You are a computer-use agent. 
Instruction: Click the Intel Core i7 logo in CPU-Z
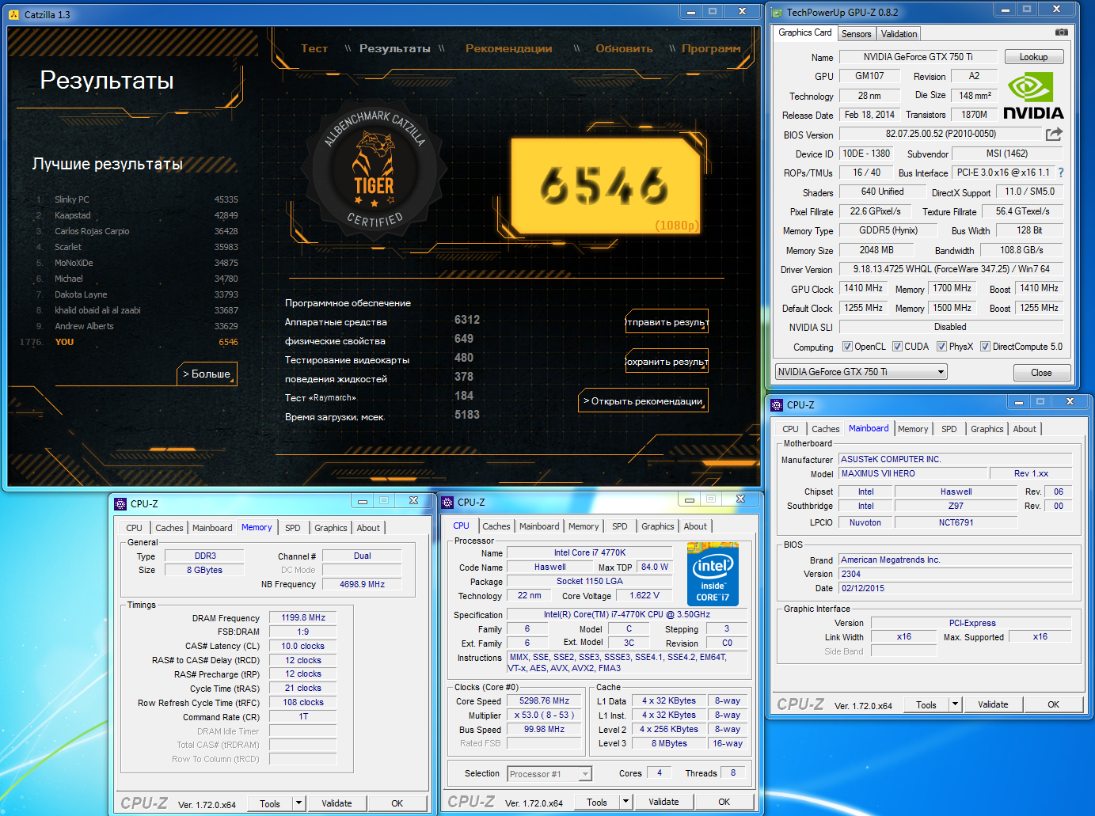pos(713,575)
